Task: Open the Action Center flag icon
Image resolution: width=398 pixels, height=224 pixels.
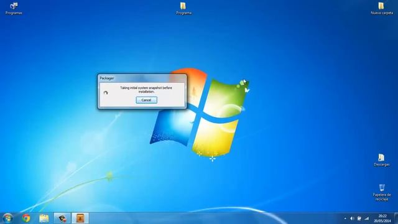Action: point(359,218)
